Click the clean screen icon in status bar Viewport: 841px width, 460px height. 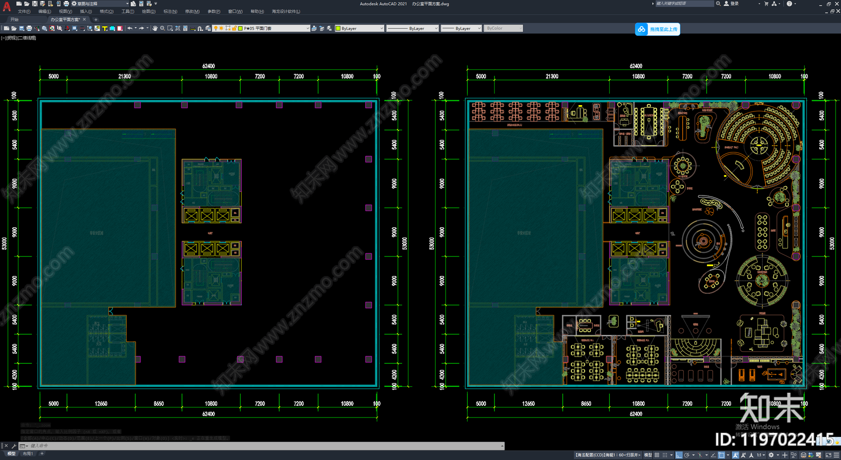click(x=828, y=455)
